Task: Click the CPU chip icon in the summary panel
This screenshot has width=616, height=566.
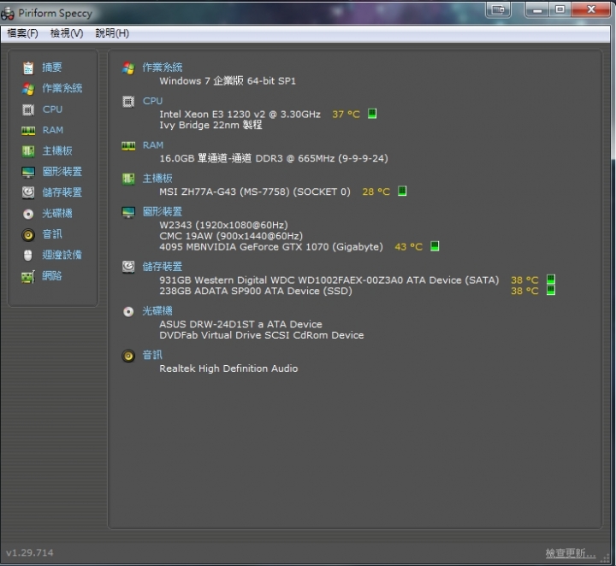Action: point(128,102)
